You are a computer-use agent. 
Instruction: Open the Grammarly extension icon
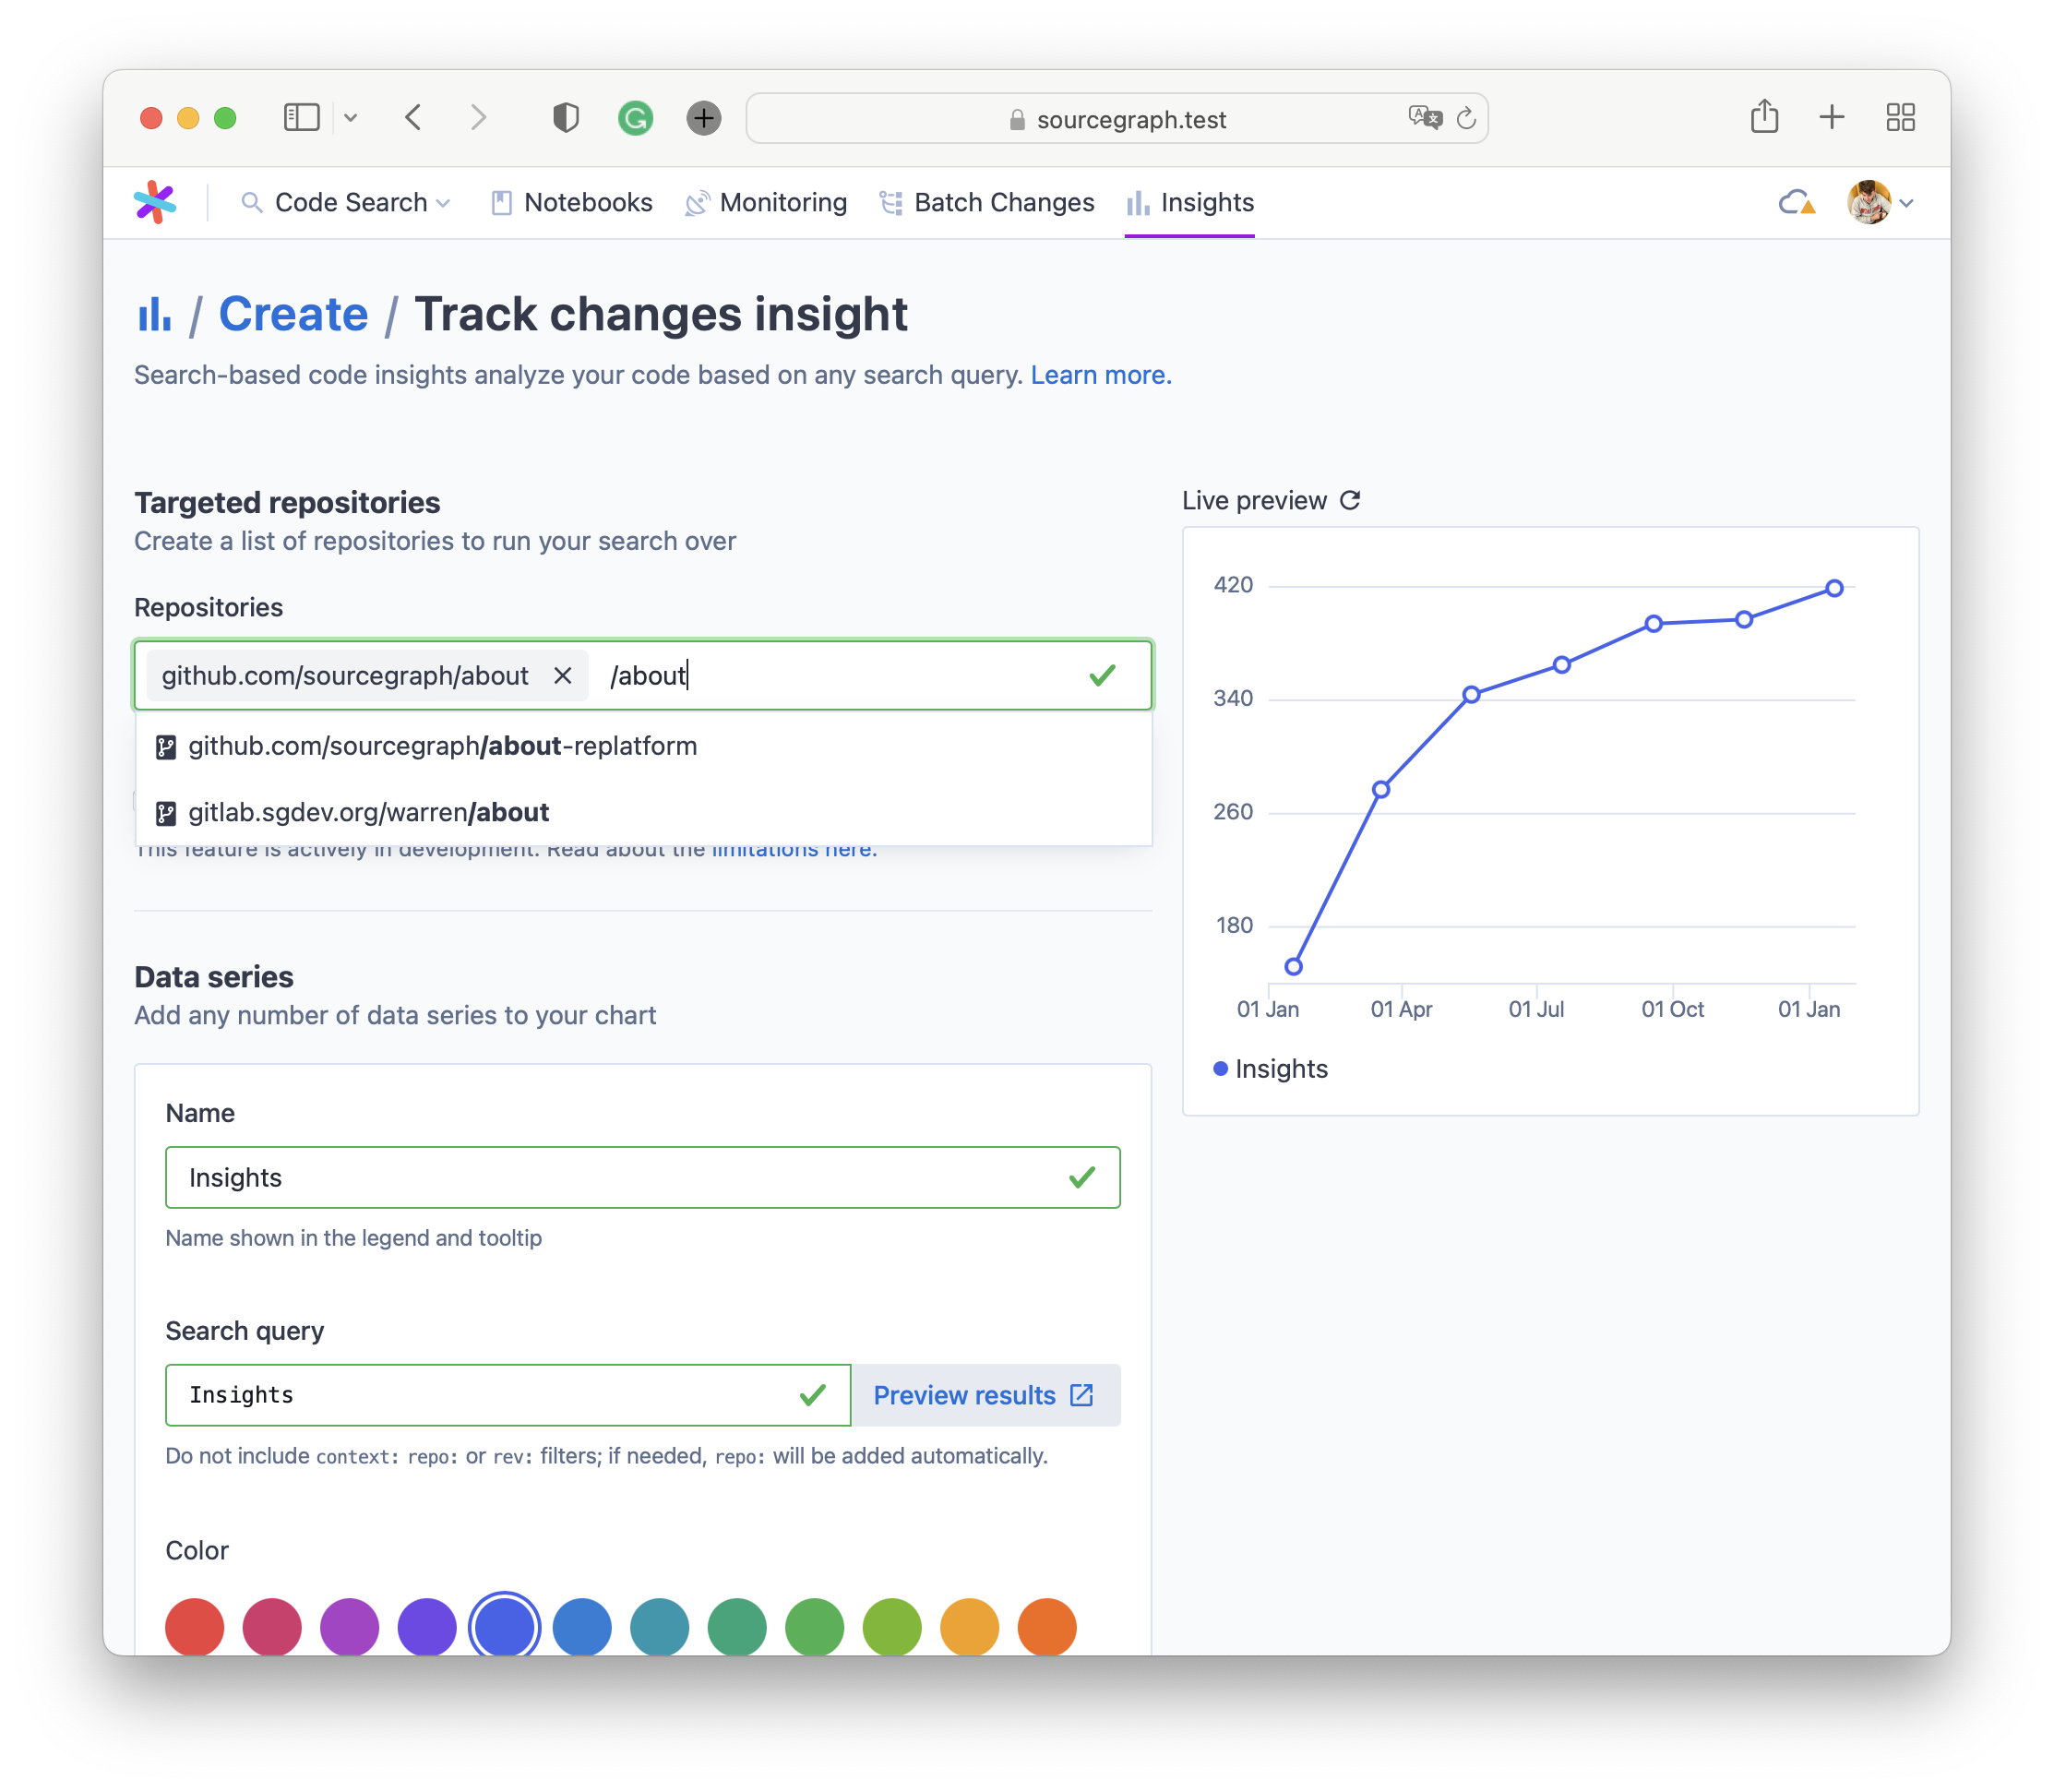click(x=635, y=118)
